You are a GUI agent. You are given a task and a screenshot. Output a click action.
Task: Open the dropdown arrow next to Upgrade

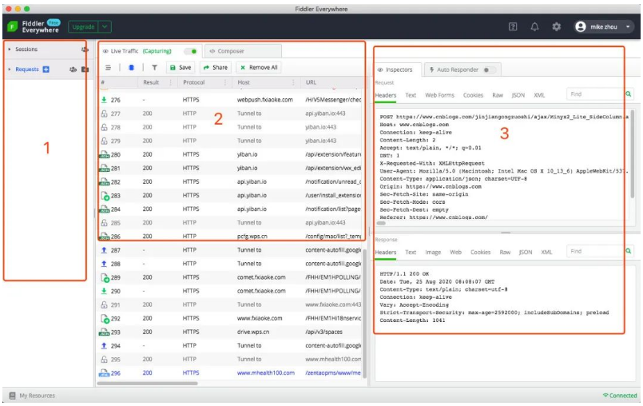pos(105,26)
